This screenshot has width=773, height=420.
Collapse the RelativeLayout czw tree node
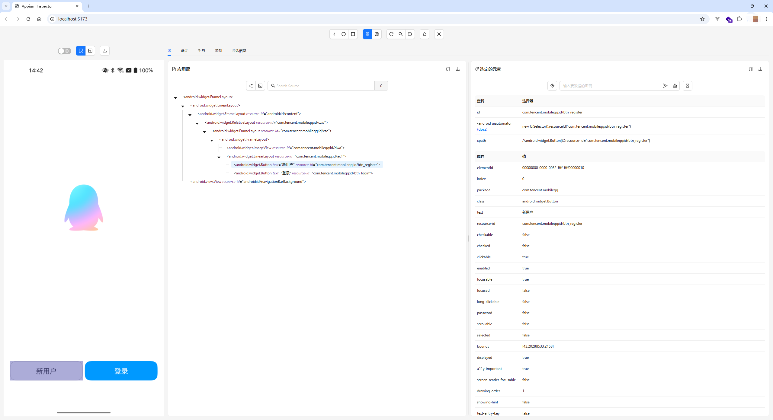(197, 123)
